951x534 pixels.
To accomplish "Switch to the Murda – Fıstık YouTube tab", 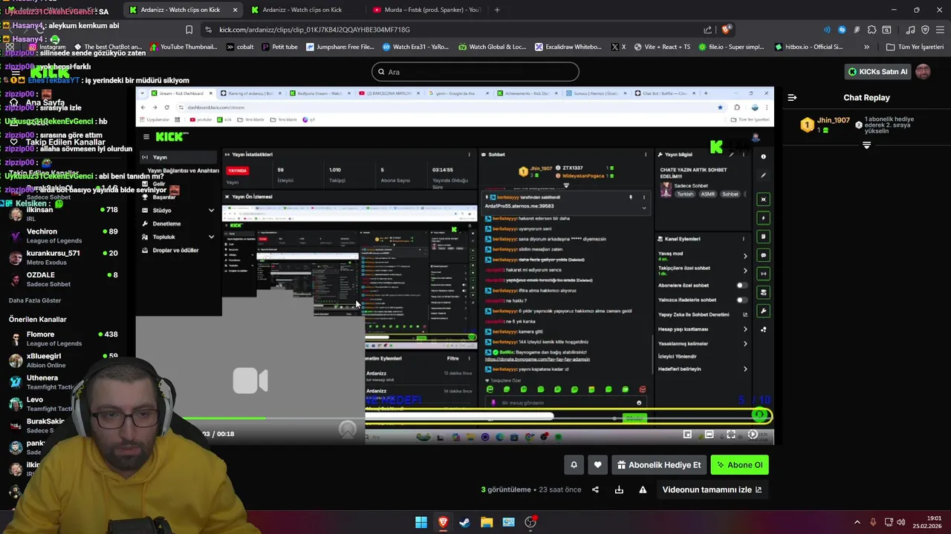I will pyautogui.click(x=426, y=10).
